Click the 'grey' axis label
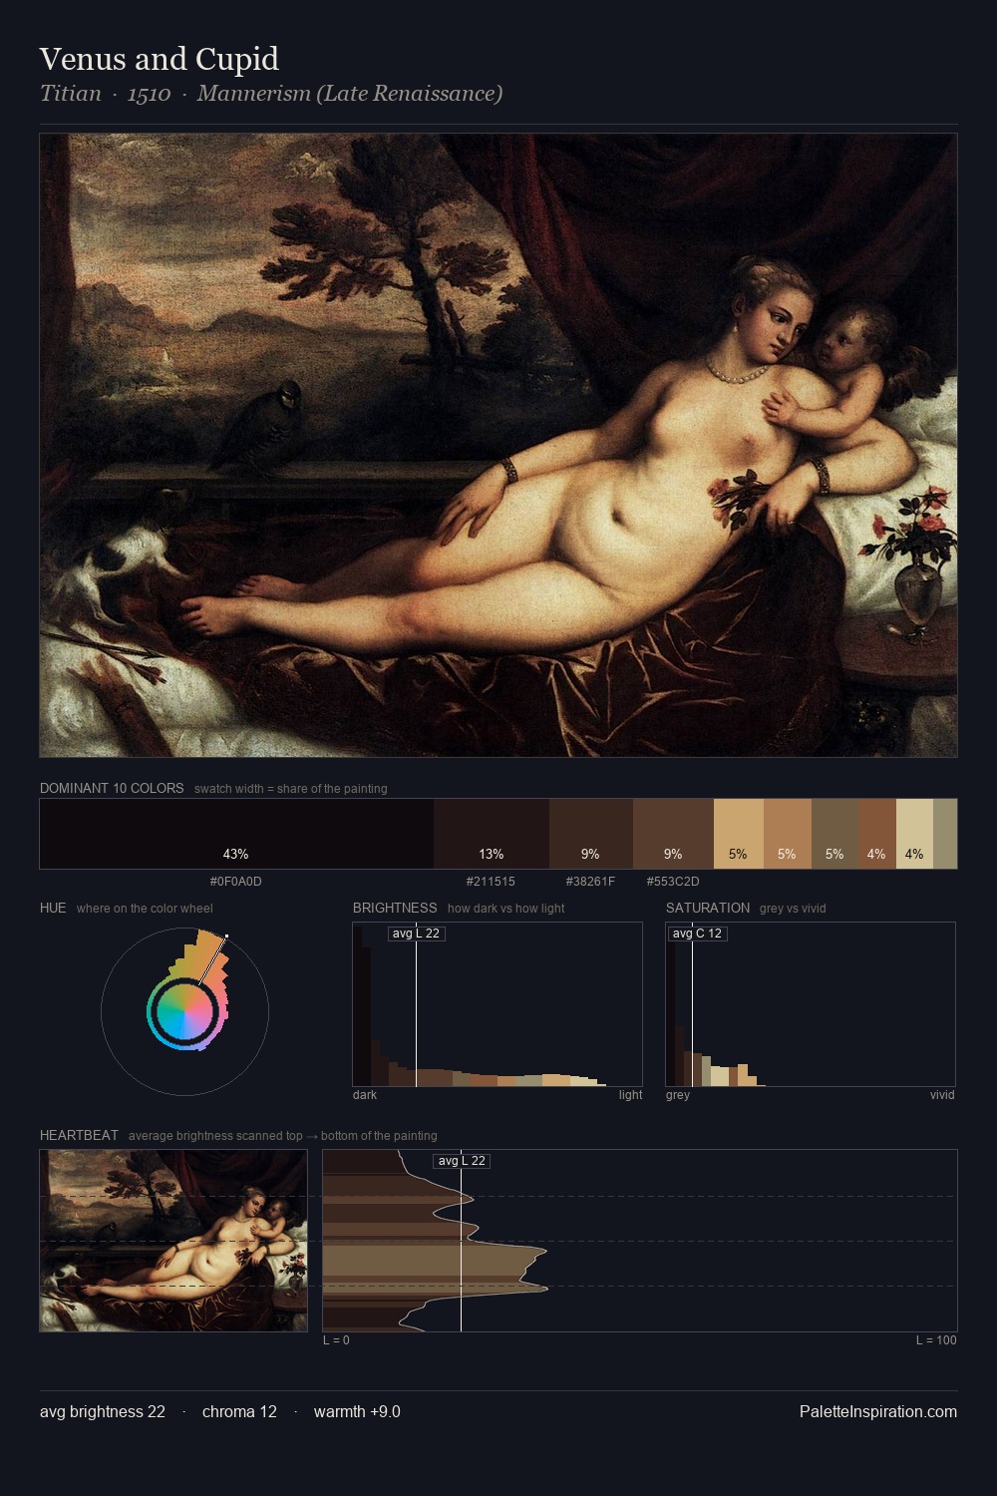The height and width of the screenshot is (1496, 997). 678,1095
